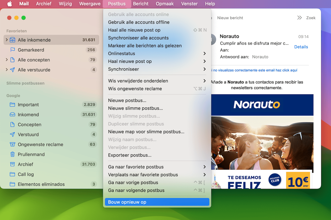The height and width of the screenshot is (220, 331).
Task: Choose Nieuwe slimme postbus…
Action: click(x=157, y=108)
